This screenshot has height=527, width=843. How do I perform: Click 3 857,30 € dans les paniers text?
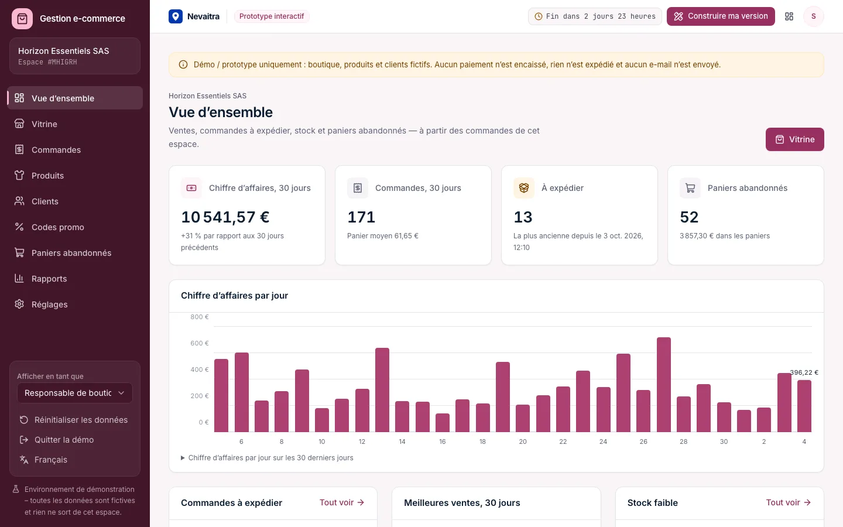coord(725,236)
